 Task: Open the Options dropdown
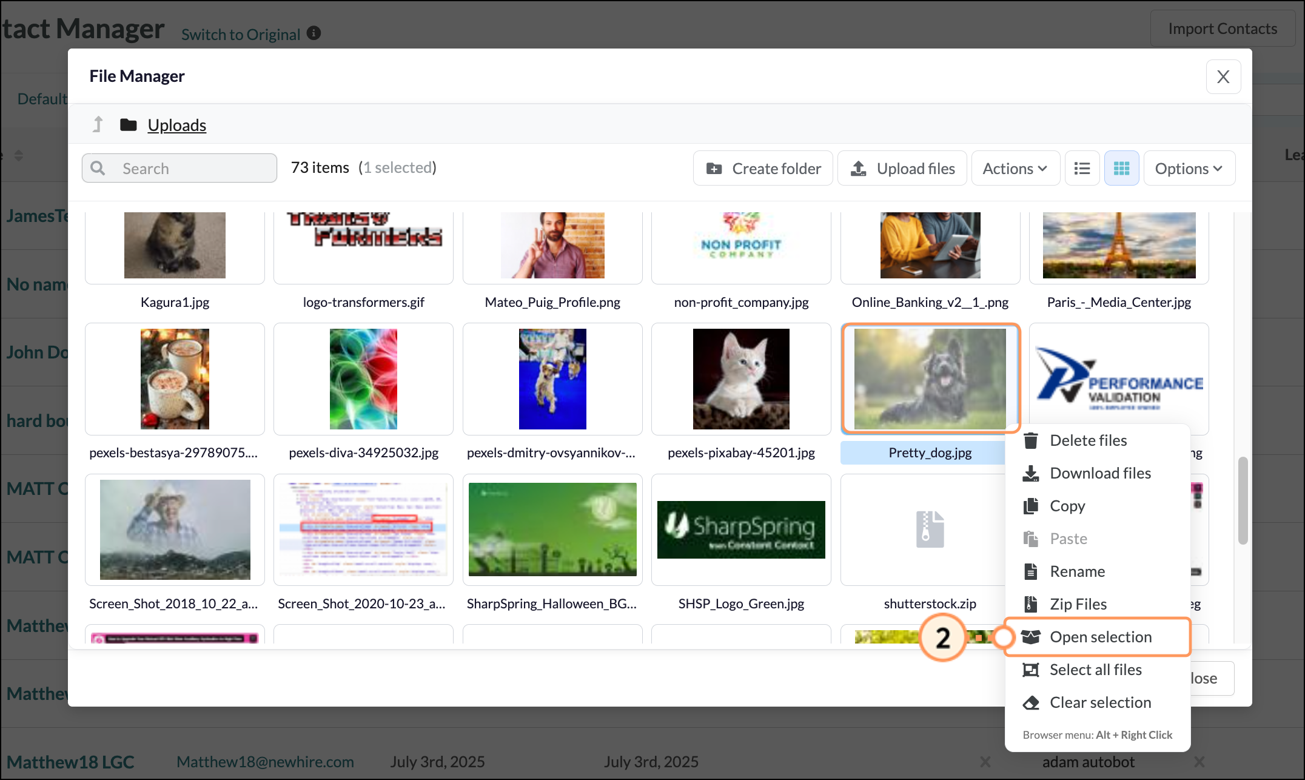1189,168
